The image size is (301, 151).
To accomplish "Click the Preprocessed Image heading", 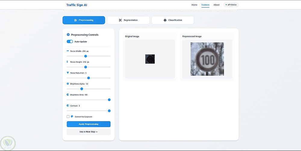I will (x=192, y=36).
